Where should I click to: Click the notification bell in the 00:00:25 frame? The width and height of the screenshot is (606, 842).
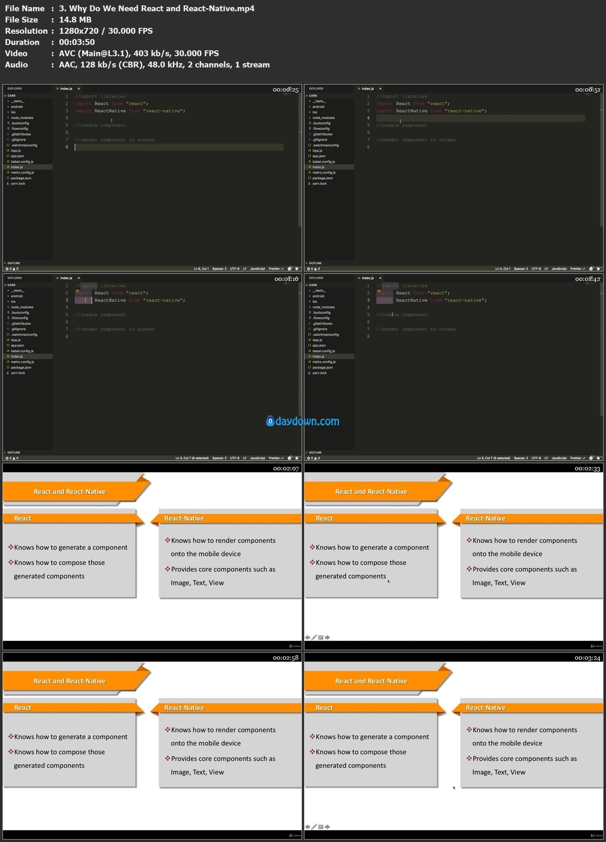[x=297, y=269]
